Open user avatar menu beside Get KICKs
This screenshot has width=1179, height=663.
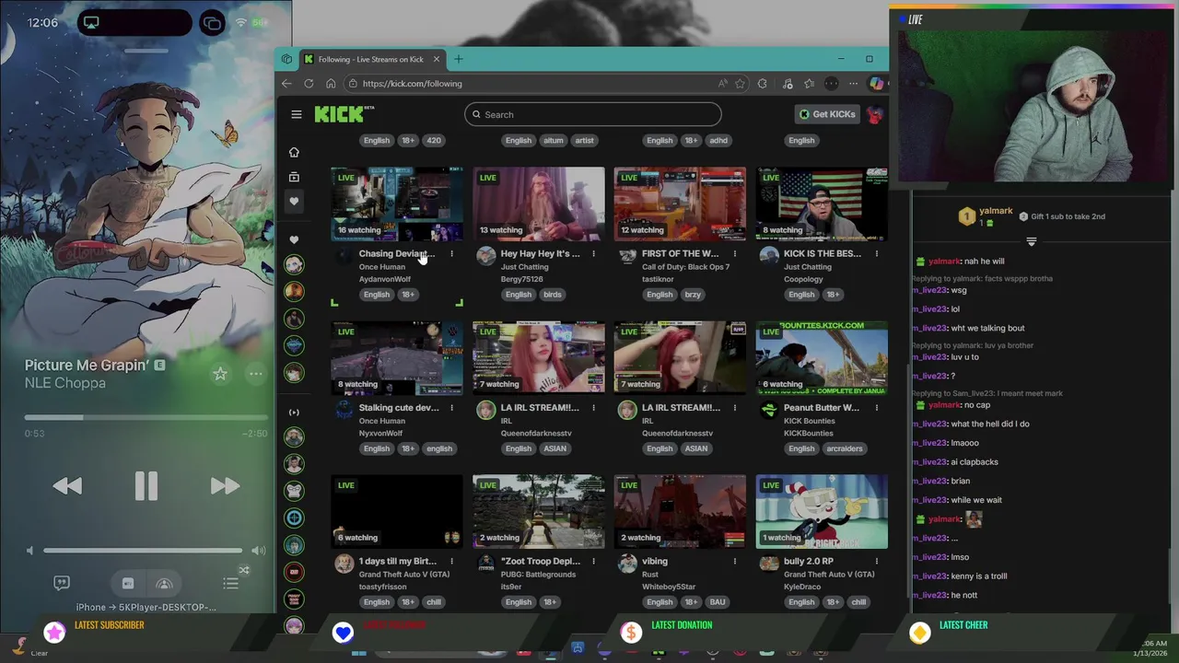874,114
